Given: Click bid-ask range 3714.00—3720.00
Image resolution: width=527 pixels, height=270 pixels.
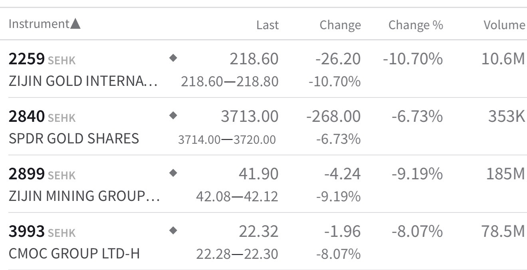Looking at the screenshot, I should click(x=227, y=139).
